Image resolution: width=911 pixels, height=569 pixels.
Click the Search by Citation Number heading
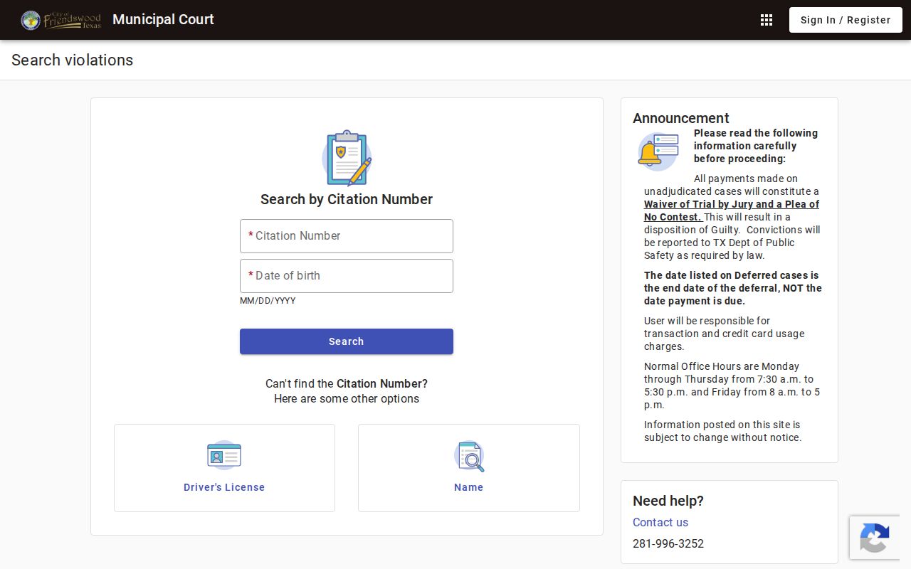(347, 199)
